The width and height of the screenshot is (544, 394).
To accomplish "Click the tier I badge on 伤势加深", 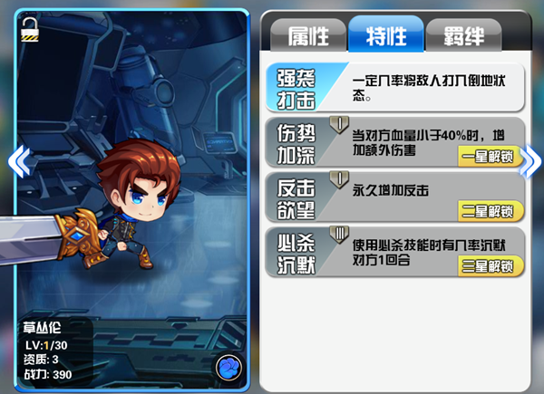I will tap(339, 124).
